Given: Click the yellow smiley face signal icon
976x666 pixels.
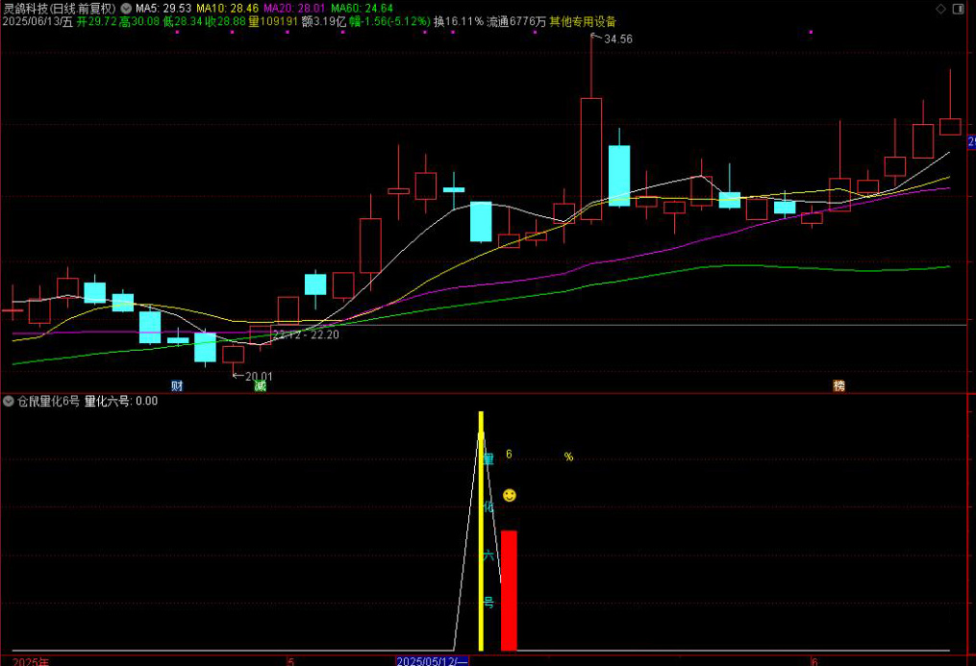Looking at the screenshot, I should tap(510, 495).
